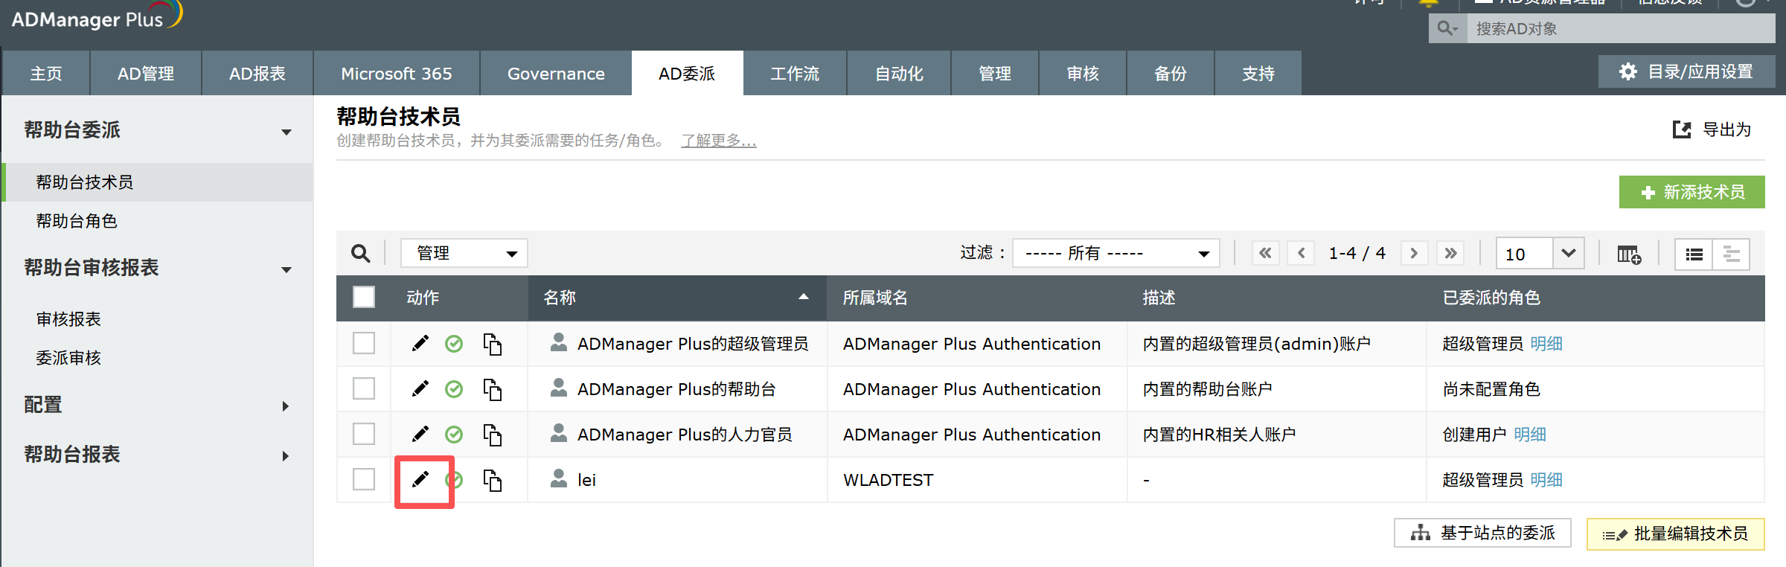Copy ADManager Plus的超级管理员 technician
The width and height of the screenshot is (1786, 567).
492,344
